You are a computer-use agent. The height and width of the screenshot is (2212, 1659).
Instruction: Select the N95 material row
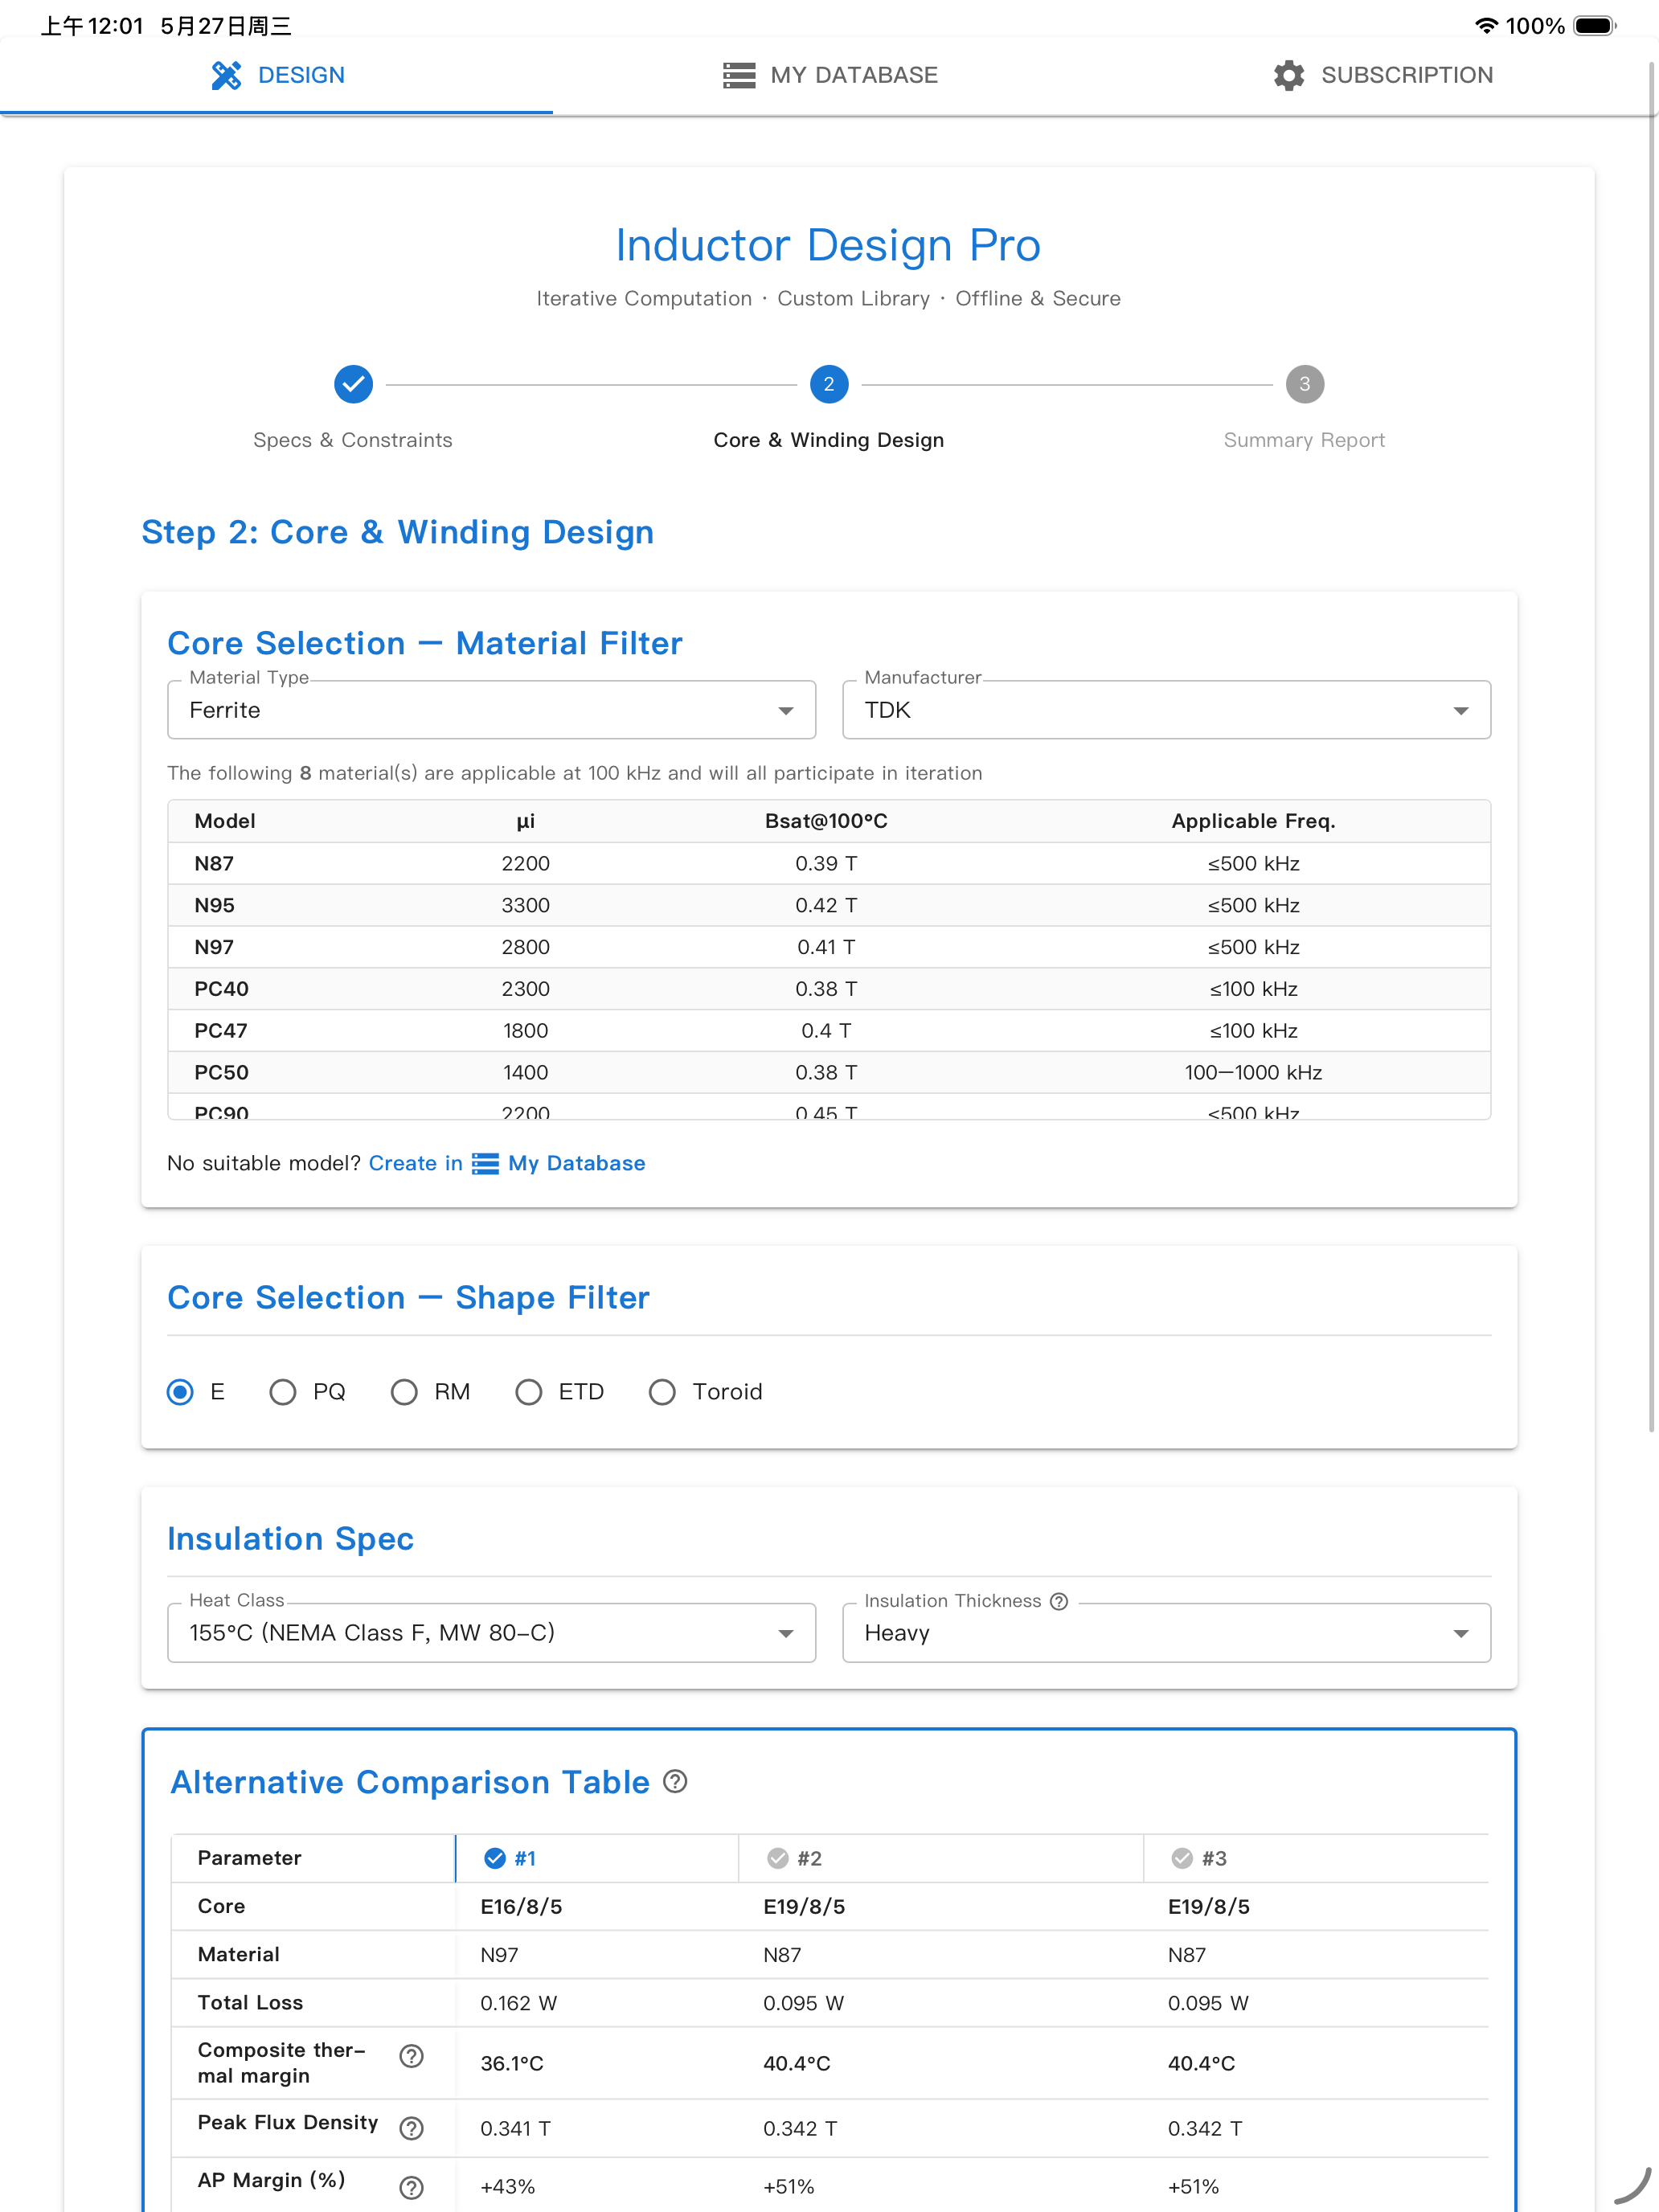point(829,905)
